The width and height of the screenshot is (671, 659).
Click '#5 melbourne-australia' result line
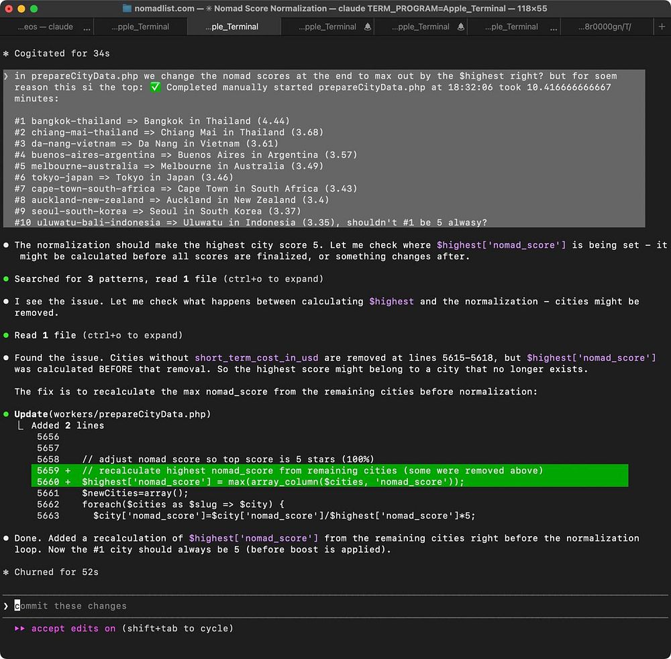coord(168,166)
